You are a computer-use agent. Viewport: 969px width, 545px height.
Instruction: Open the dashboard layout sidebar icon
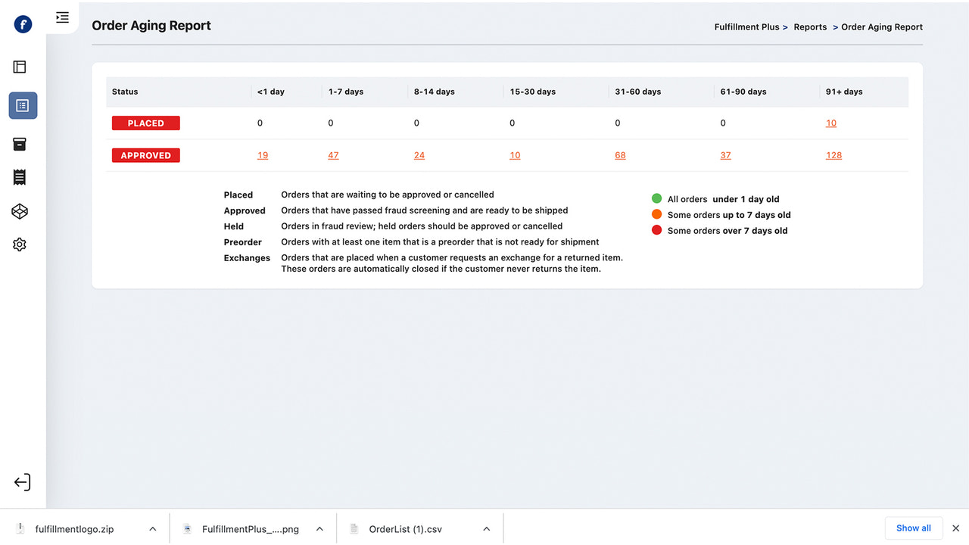pos(20,67)
